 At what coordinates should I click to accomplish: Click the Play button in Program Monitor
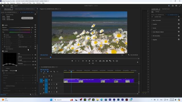[x=90, y=61]
